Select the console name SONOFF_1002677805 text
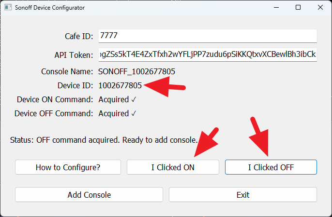This screenshot has height=217, width=332. pyautogui.click(x=136, y=71)
